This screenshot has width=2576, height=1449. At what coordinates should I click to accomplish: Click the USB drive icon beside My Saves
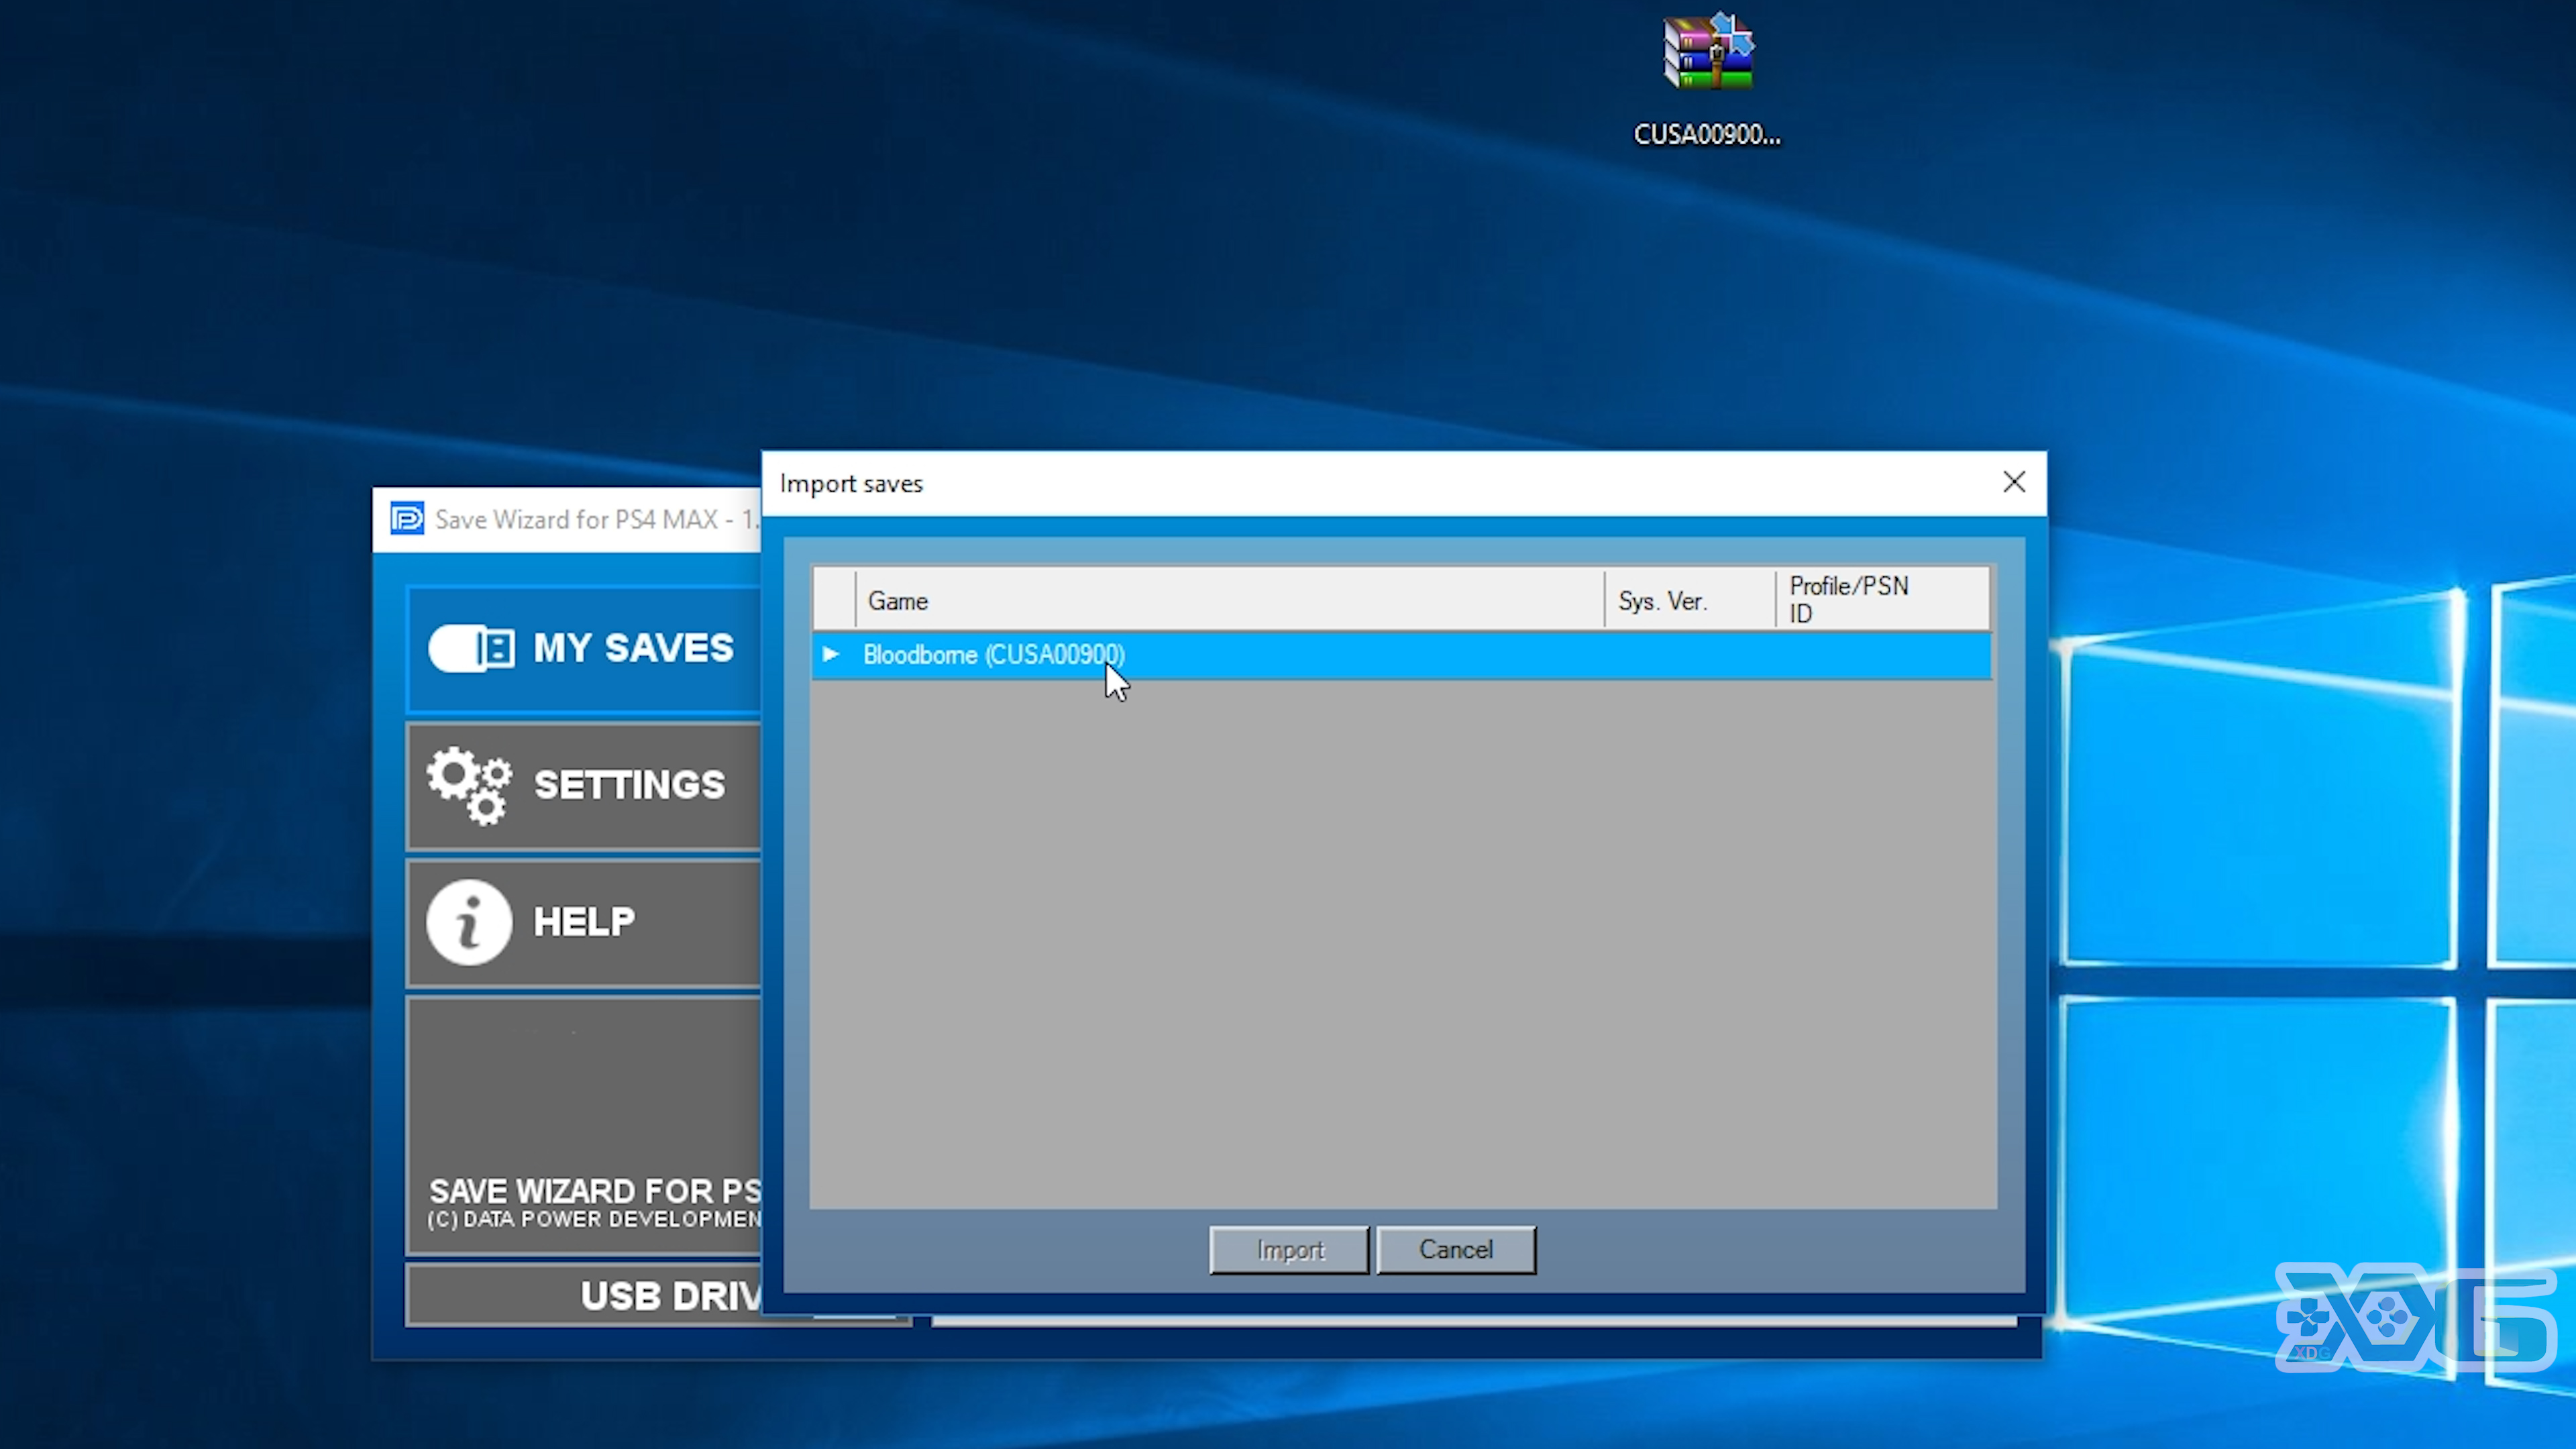(471, 648)
